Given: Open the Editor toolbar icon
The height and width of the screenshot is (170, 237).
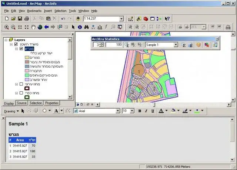Looking at the screenshot, I should 130,19.
